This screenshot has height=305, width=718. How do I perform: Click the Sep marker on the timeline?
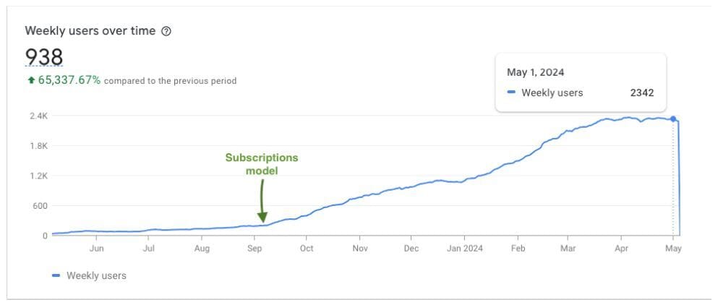pyautogui.click(x=254, y=249)
